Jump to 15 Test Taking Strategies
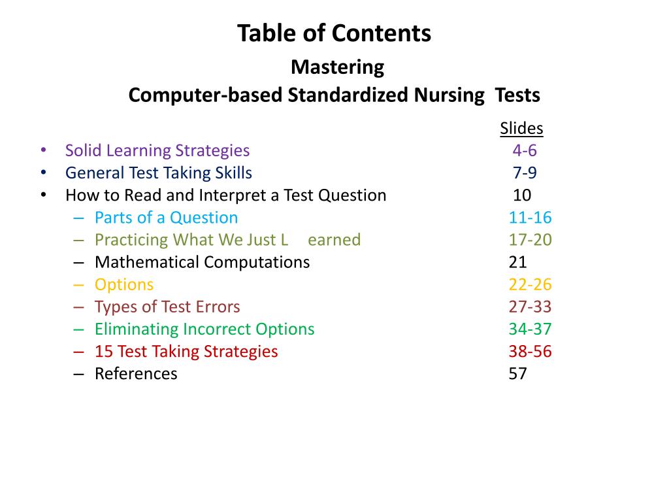 186,352
